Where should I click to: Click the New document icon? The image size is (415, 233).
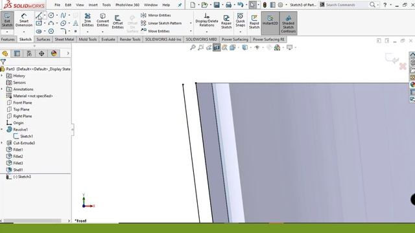pyautogui.click(x=193, y=5)
